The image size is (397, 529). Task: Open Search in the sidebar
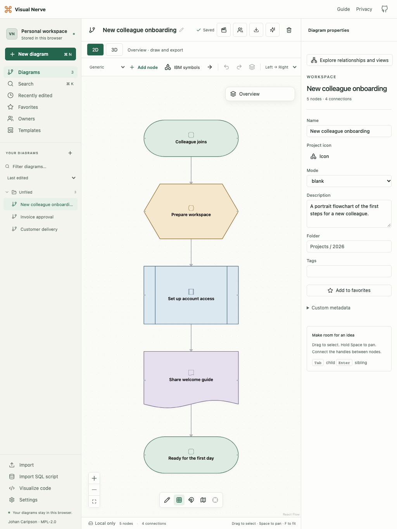click(41, 84)
